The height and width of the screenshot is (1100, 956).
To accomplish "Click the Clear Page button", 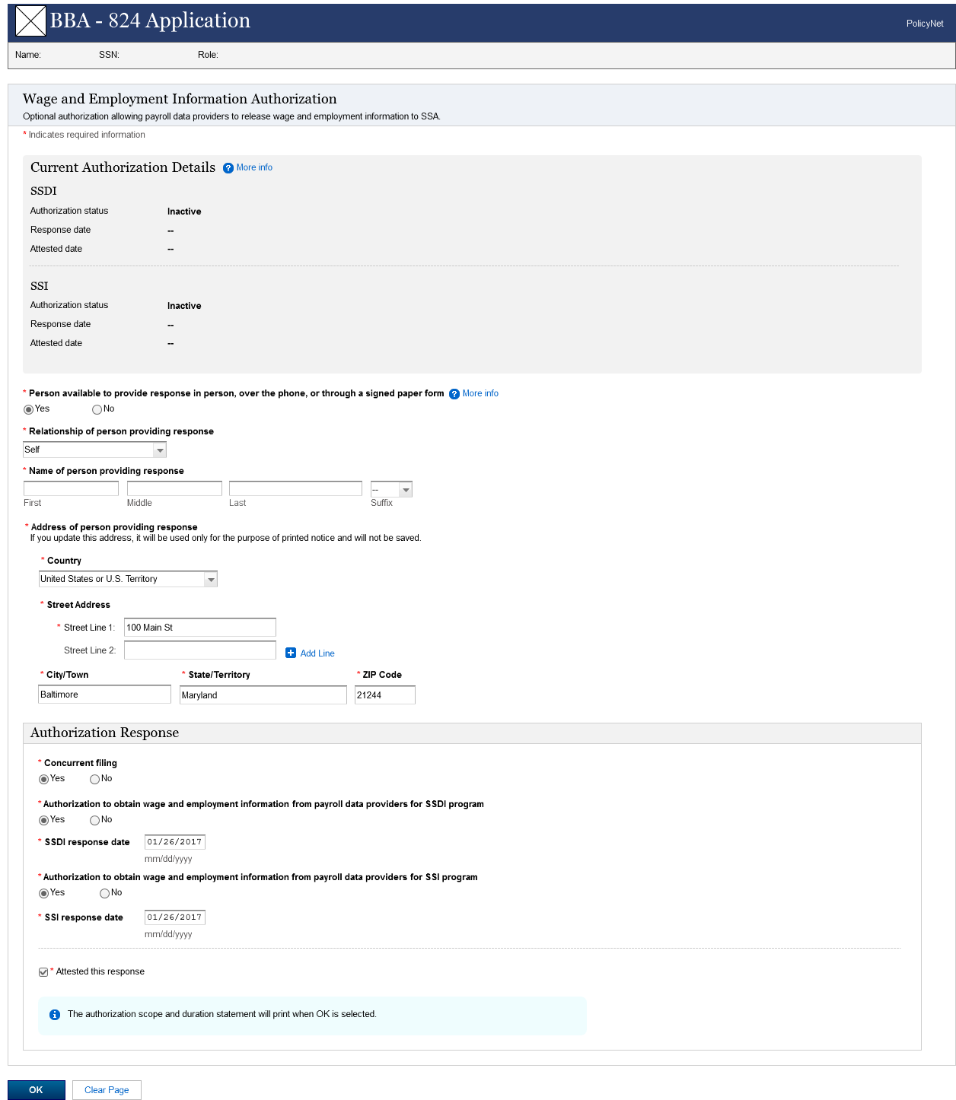I will coord(107,1090).
